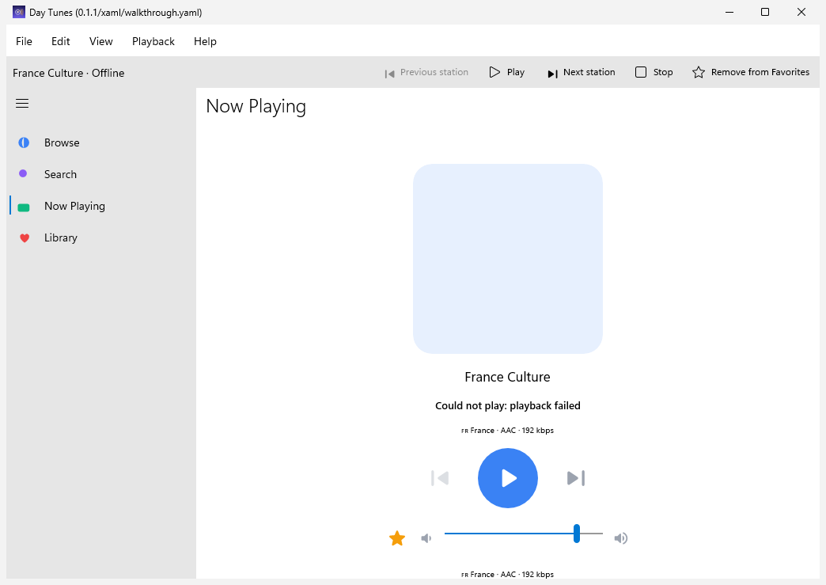Click Next station in the toolbar
Viewport: 826px width, 585px height.
click(x=581, y=72)
